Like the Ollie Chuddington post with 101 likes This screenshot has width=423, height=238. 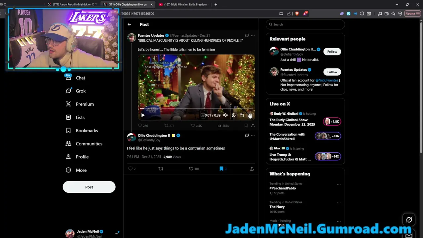click(x=194, y=169)
